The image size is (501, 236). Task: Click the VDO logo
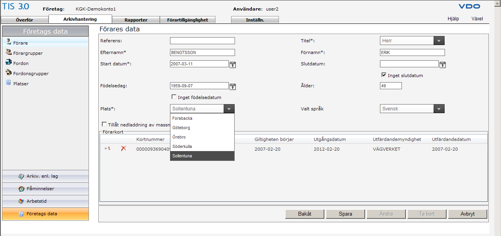coord(469,7)
